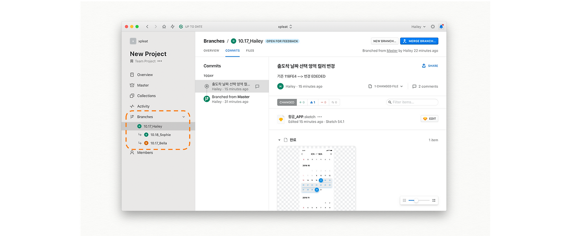The image size is (570, 236).
Task: Open Master in the sidebar
Action: pos(143,85)
